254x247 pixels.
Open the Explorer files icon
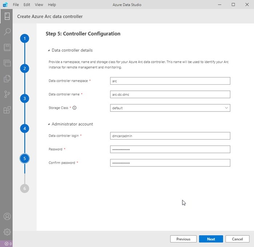coord(7,79)
